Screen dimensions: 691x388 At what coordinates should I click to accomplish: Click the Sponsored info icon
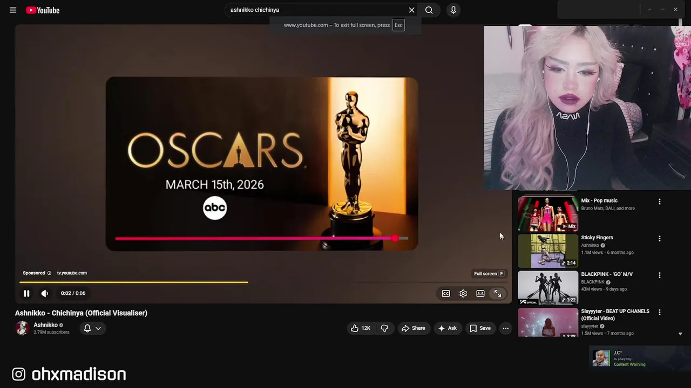[x=49, y=273]
